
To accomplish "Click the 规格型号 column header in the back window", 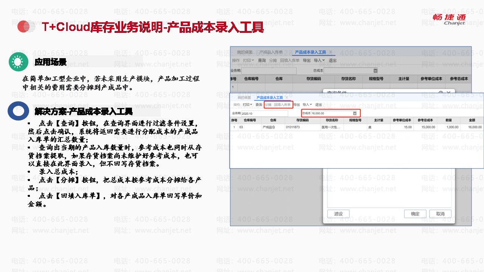I will coord(376,79).
